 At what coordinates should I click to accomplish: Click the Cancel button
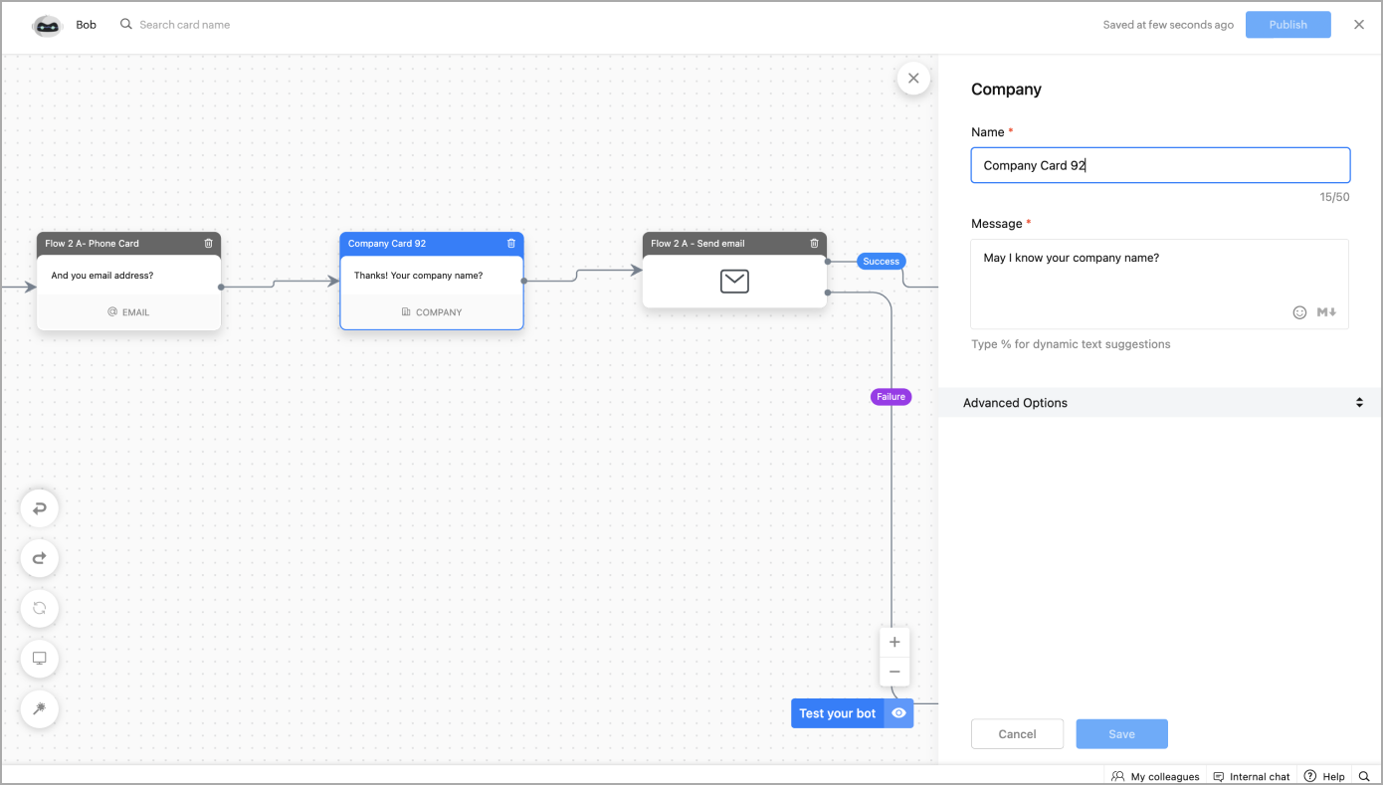pyautogui.click(x=1017, y=734)
